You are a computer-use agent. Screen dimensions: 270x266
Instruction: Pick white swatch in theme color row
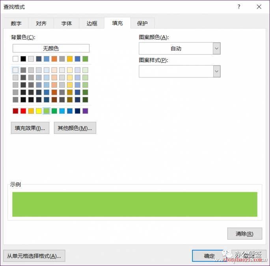click(15, 59)
